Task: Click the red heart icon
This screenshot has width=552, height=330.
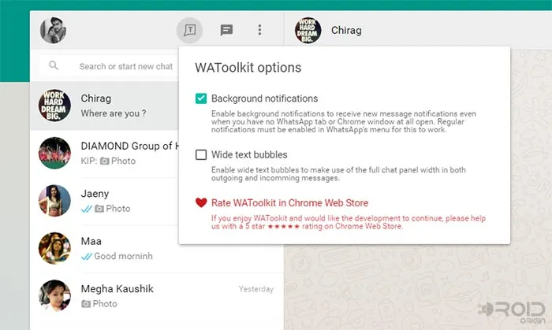Action: [201, 202]
